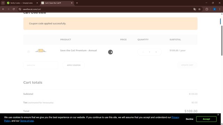223x125 pixels.
Task: Minimize the browser window
Action: (206, 3)
